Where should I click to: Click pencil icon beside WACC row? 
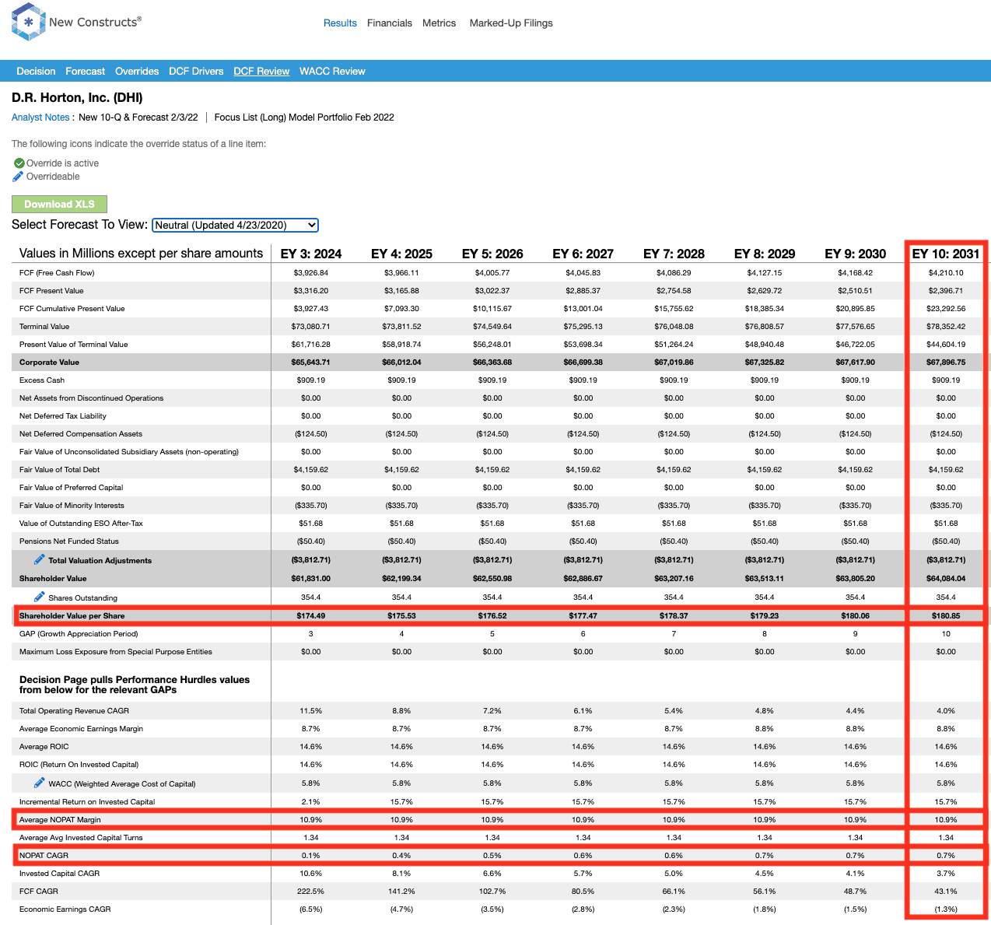point(40,783)
